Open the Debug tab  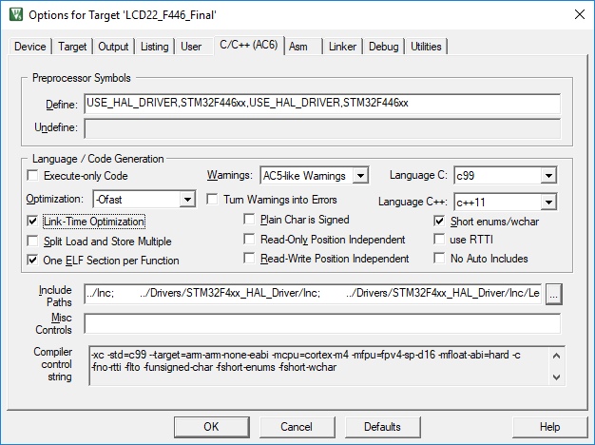[x=383, y=47]
